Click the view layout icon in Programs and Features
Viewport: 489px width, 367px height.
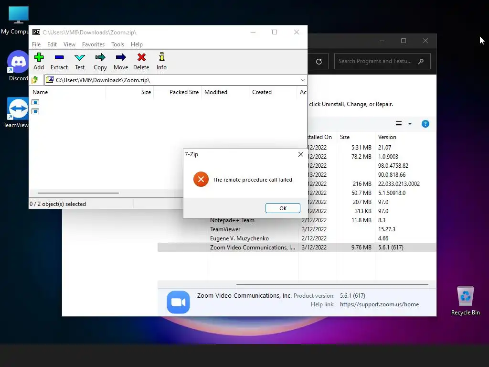tap(399, 124)
